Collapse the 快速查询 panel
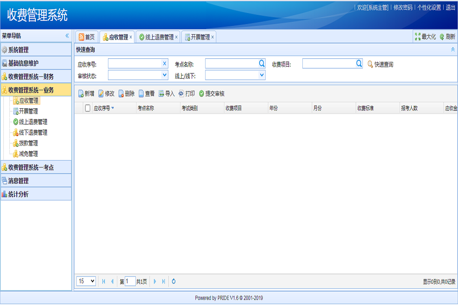 pyautogui.click(x=453, y=50)
